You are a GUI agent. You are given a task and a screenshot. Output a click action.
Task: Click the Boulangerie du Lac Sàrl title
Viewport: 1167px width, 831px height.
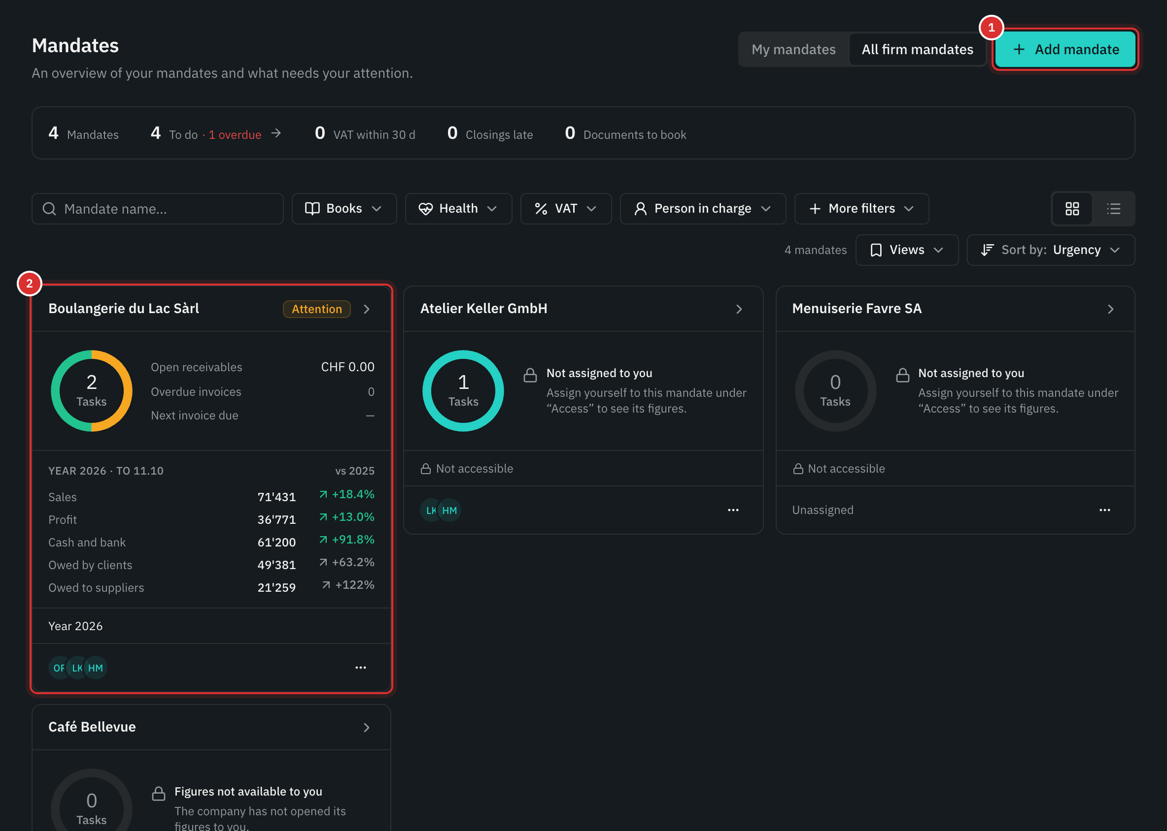(124, 309)
